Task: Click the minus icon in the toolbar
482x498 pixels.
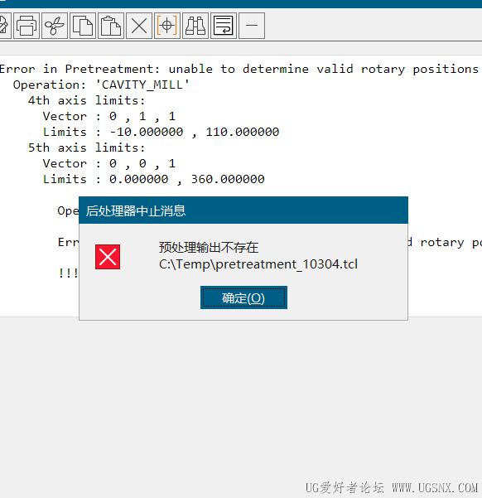Action: tap(252, 26)
